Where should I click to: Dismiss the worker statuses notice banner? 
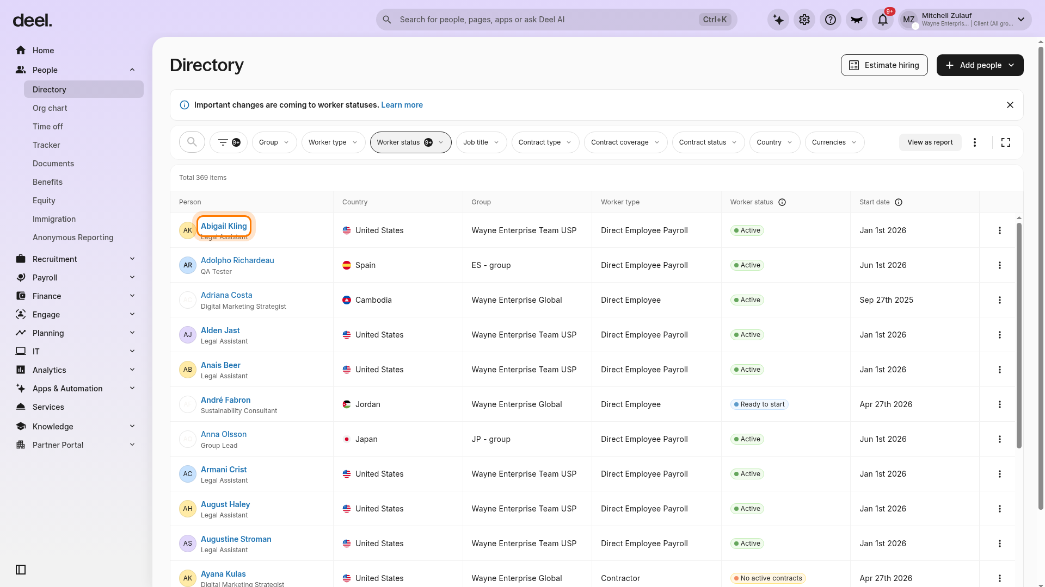(x=1010, y=105)
